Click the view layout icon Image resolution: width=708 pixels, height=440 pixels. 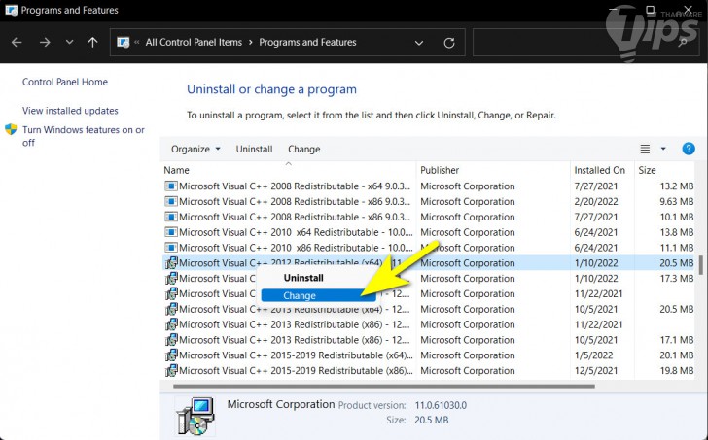click(645, 149)
